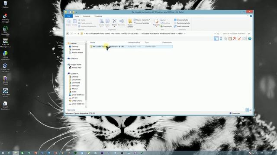
Task: Go up one folder with the up arrow
Action: pyautogui.click(x=78, y=34)
